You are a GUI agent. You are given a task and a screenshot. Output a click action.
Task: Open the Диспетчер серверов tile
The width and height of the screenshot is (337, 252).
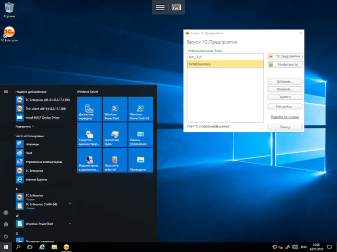coord(89,109)
